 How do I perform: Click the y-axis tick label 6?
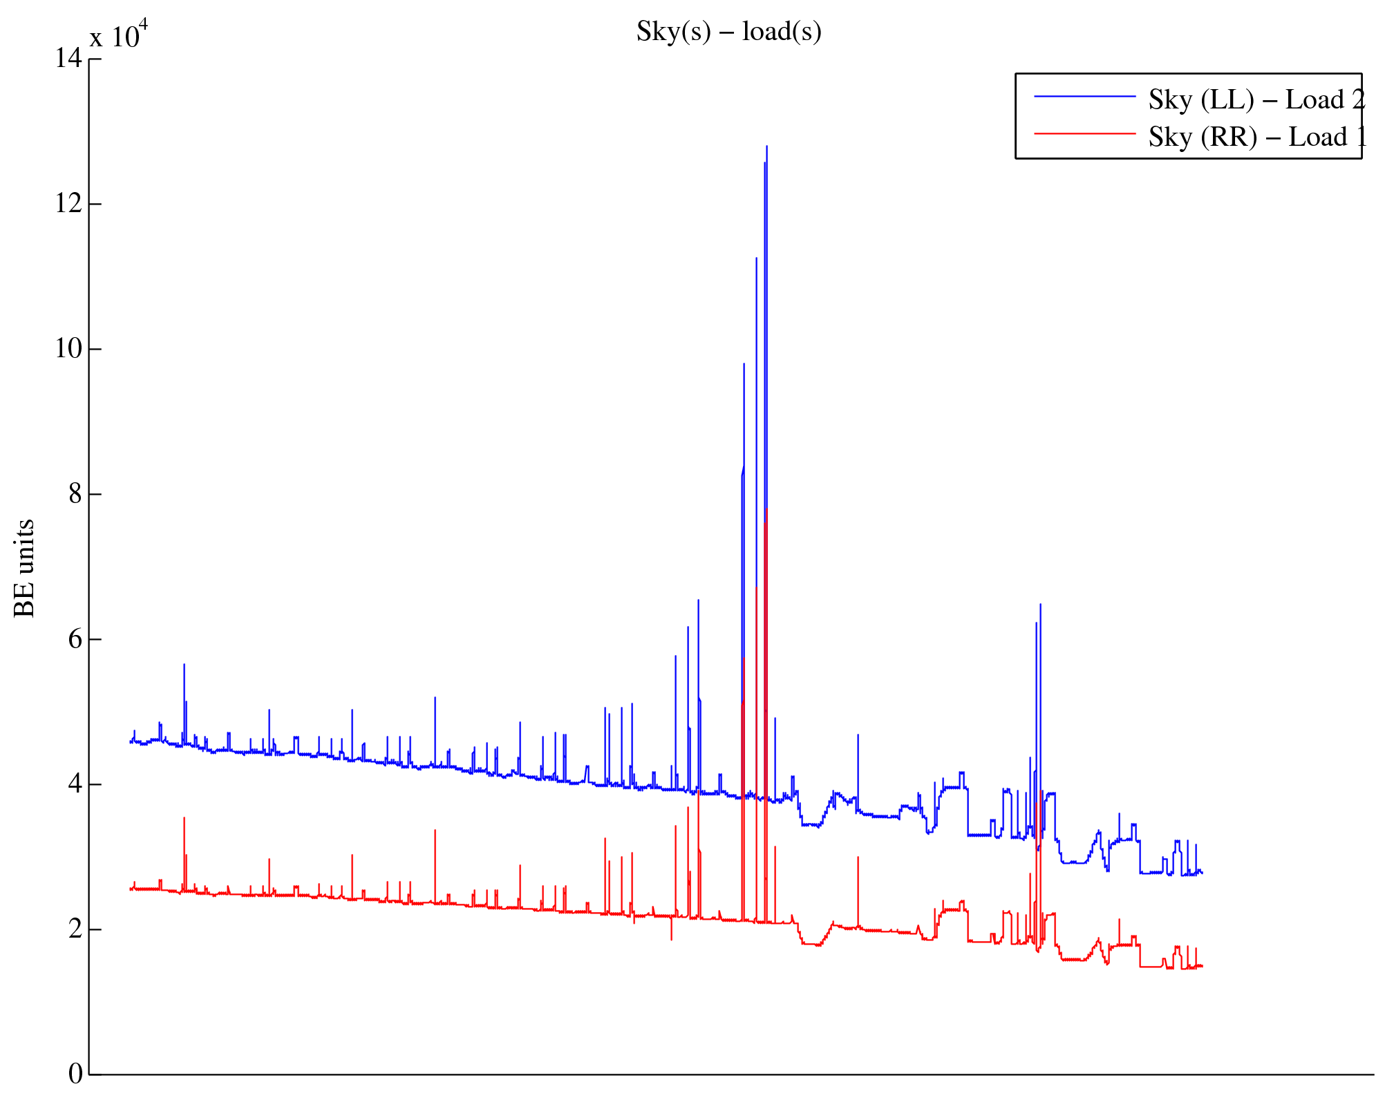click(75, 638)
